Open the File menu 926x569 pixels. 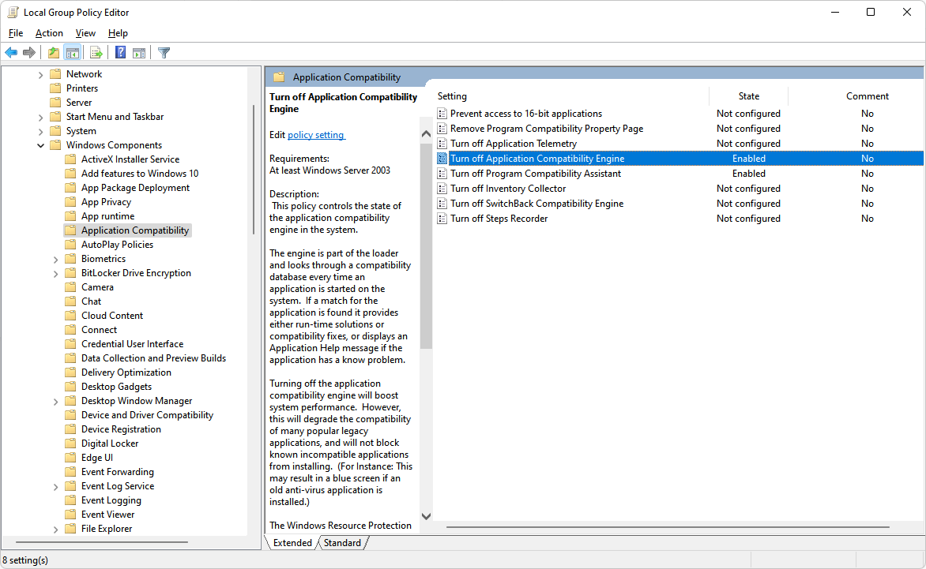pos(16,33)
